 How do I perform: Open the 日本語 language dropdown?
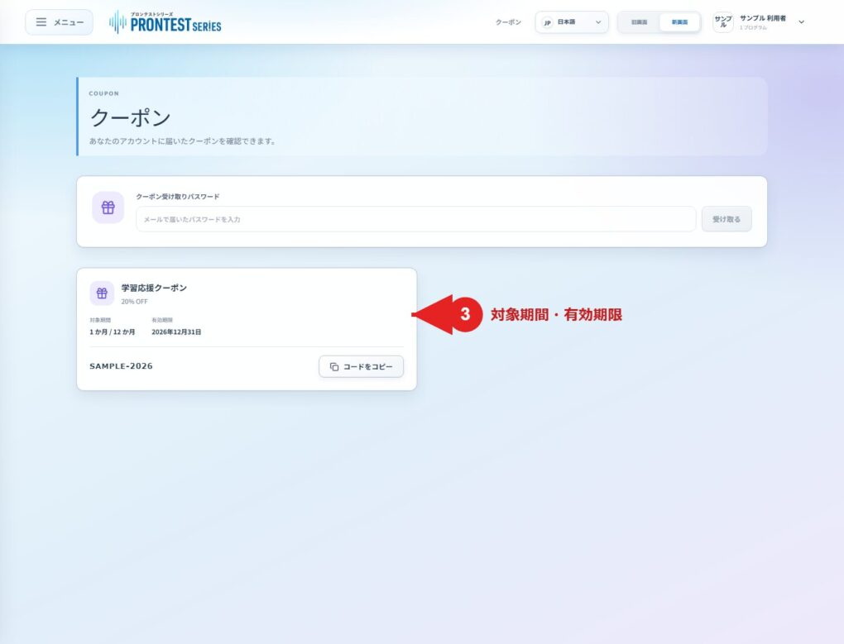click(x=572, y=22)
